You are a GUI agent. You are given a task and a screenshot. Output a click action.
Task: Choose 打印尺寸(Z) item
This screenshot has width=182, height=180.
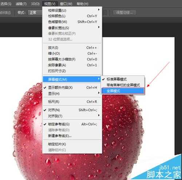[x=72, y=71]
